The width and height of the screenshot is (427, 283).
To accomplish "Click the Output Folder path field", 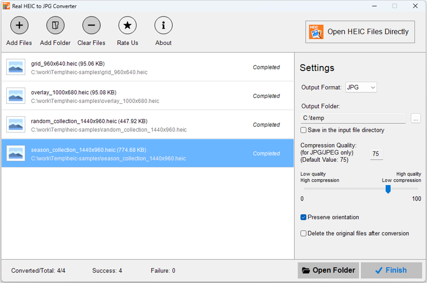I will point(353,118).
